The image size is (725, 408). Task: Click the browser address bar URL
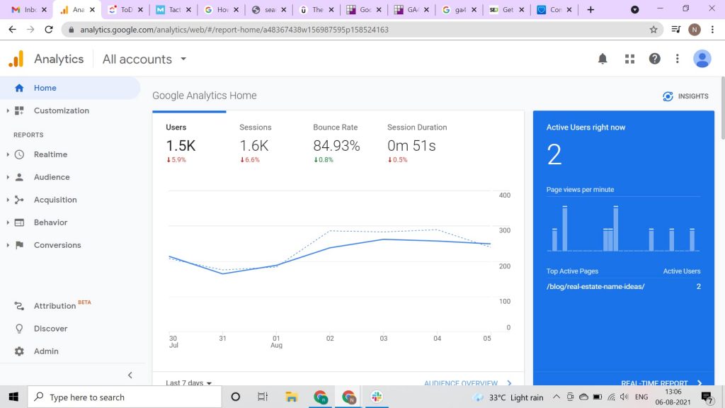point(234,30)
